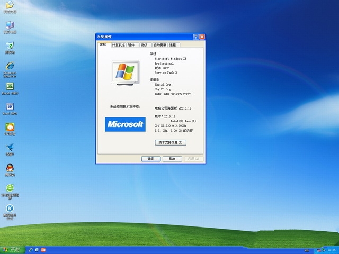Open the My Computer desktop icon

[10, 25]
